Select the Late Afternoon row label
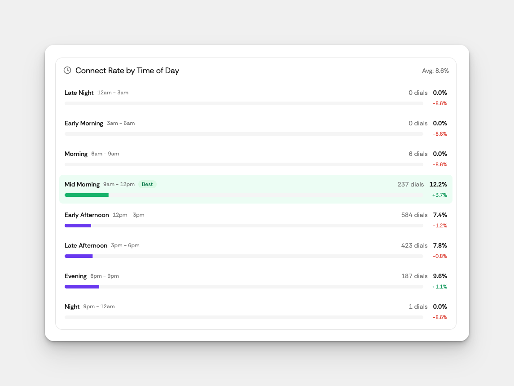The height and width of the screenshot is (386, 514). [x=86, y=245]
